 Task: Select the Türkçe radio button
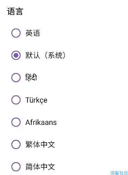[16, 100]
